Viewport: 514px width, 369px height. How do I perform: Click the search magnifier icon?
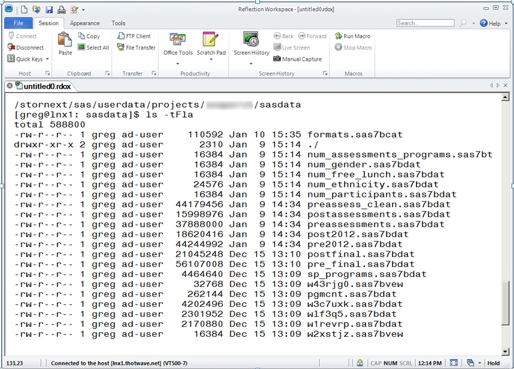coord(463,23)
